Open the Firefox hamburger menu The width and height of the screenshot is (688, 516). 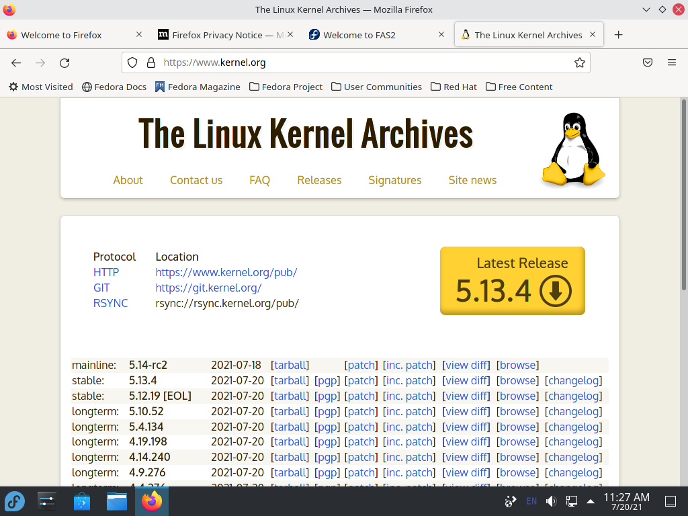[672, 62]
